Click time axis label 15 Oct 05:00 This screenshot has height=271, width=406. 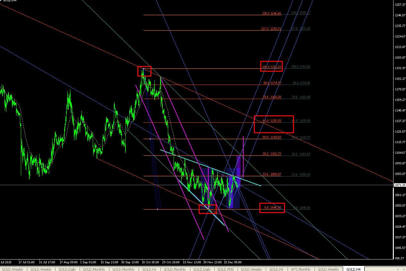pyautogui.click(x=150, y=262)
